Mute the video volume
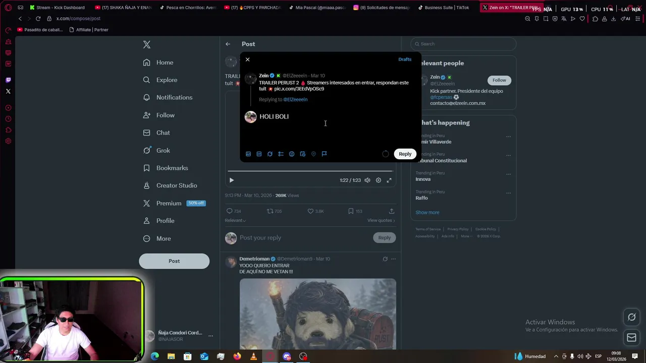Image resolution: width=646 pixels, height=363 pixels. click(367, 180)
